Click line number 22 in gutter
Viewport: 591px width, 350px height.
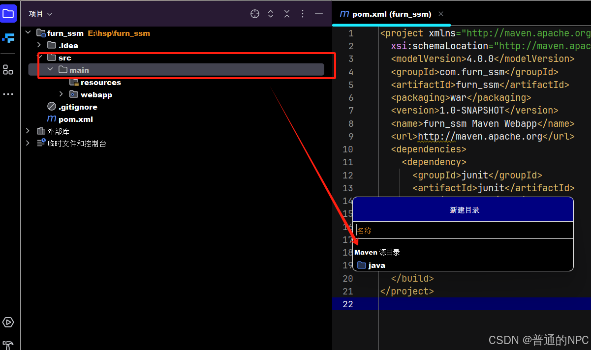348,304
